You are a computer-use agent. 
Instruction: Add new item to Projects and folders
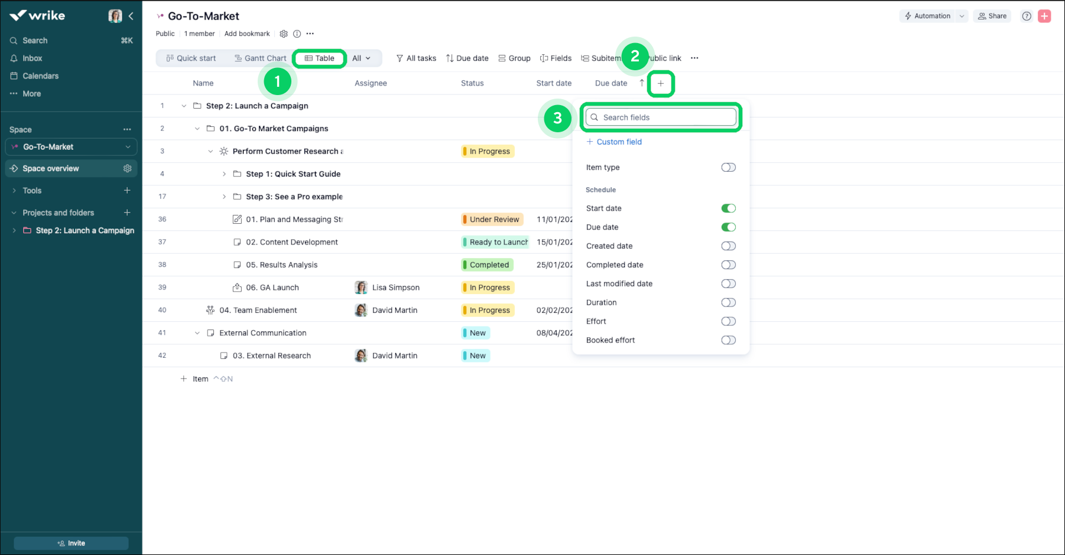(x=127, y=213)
